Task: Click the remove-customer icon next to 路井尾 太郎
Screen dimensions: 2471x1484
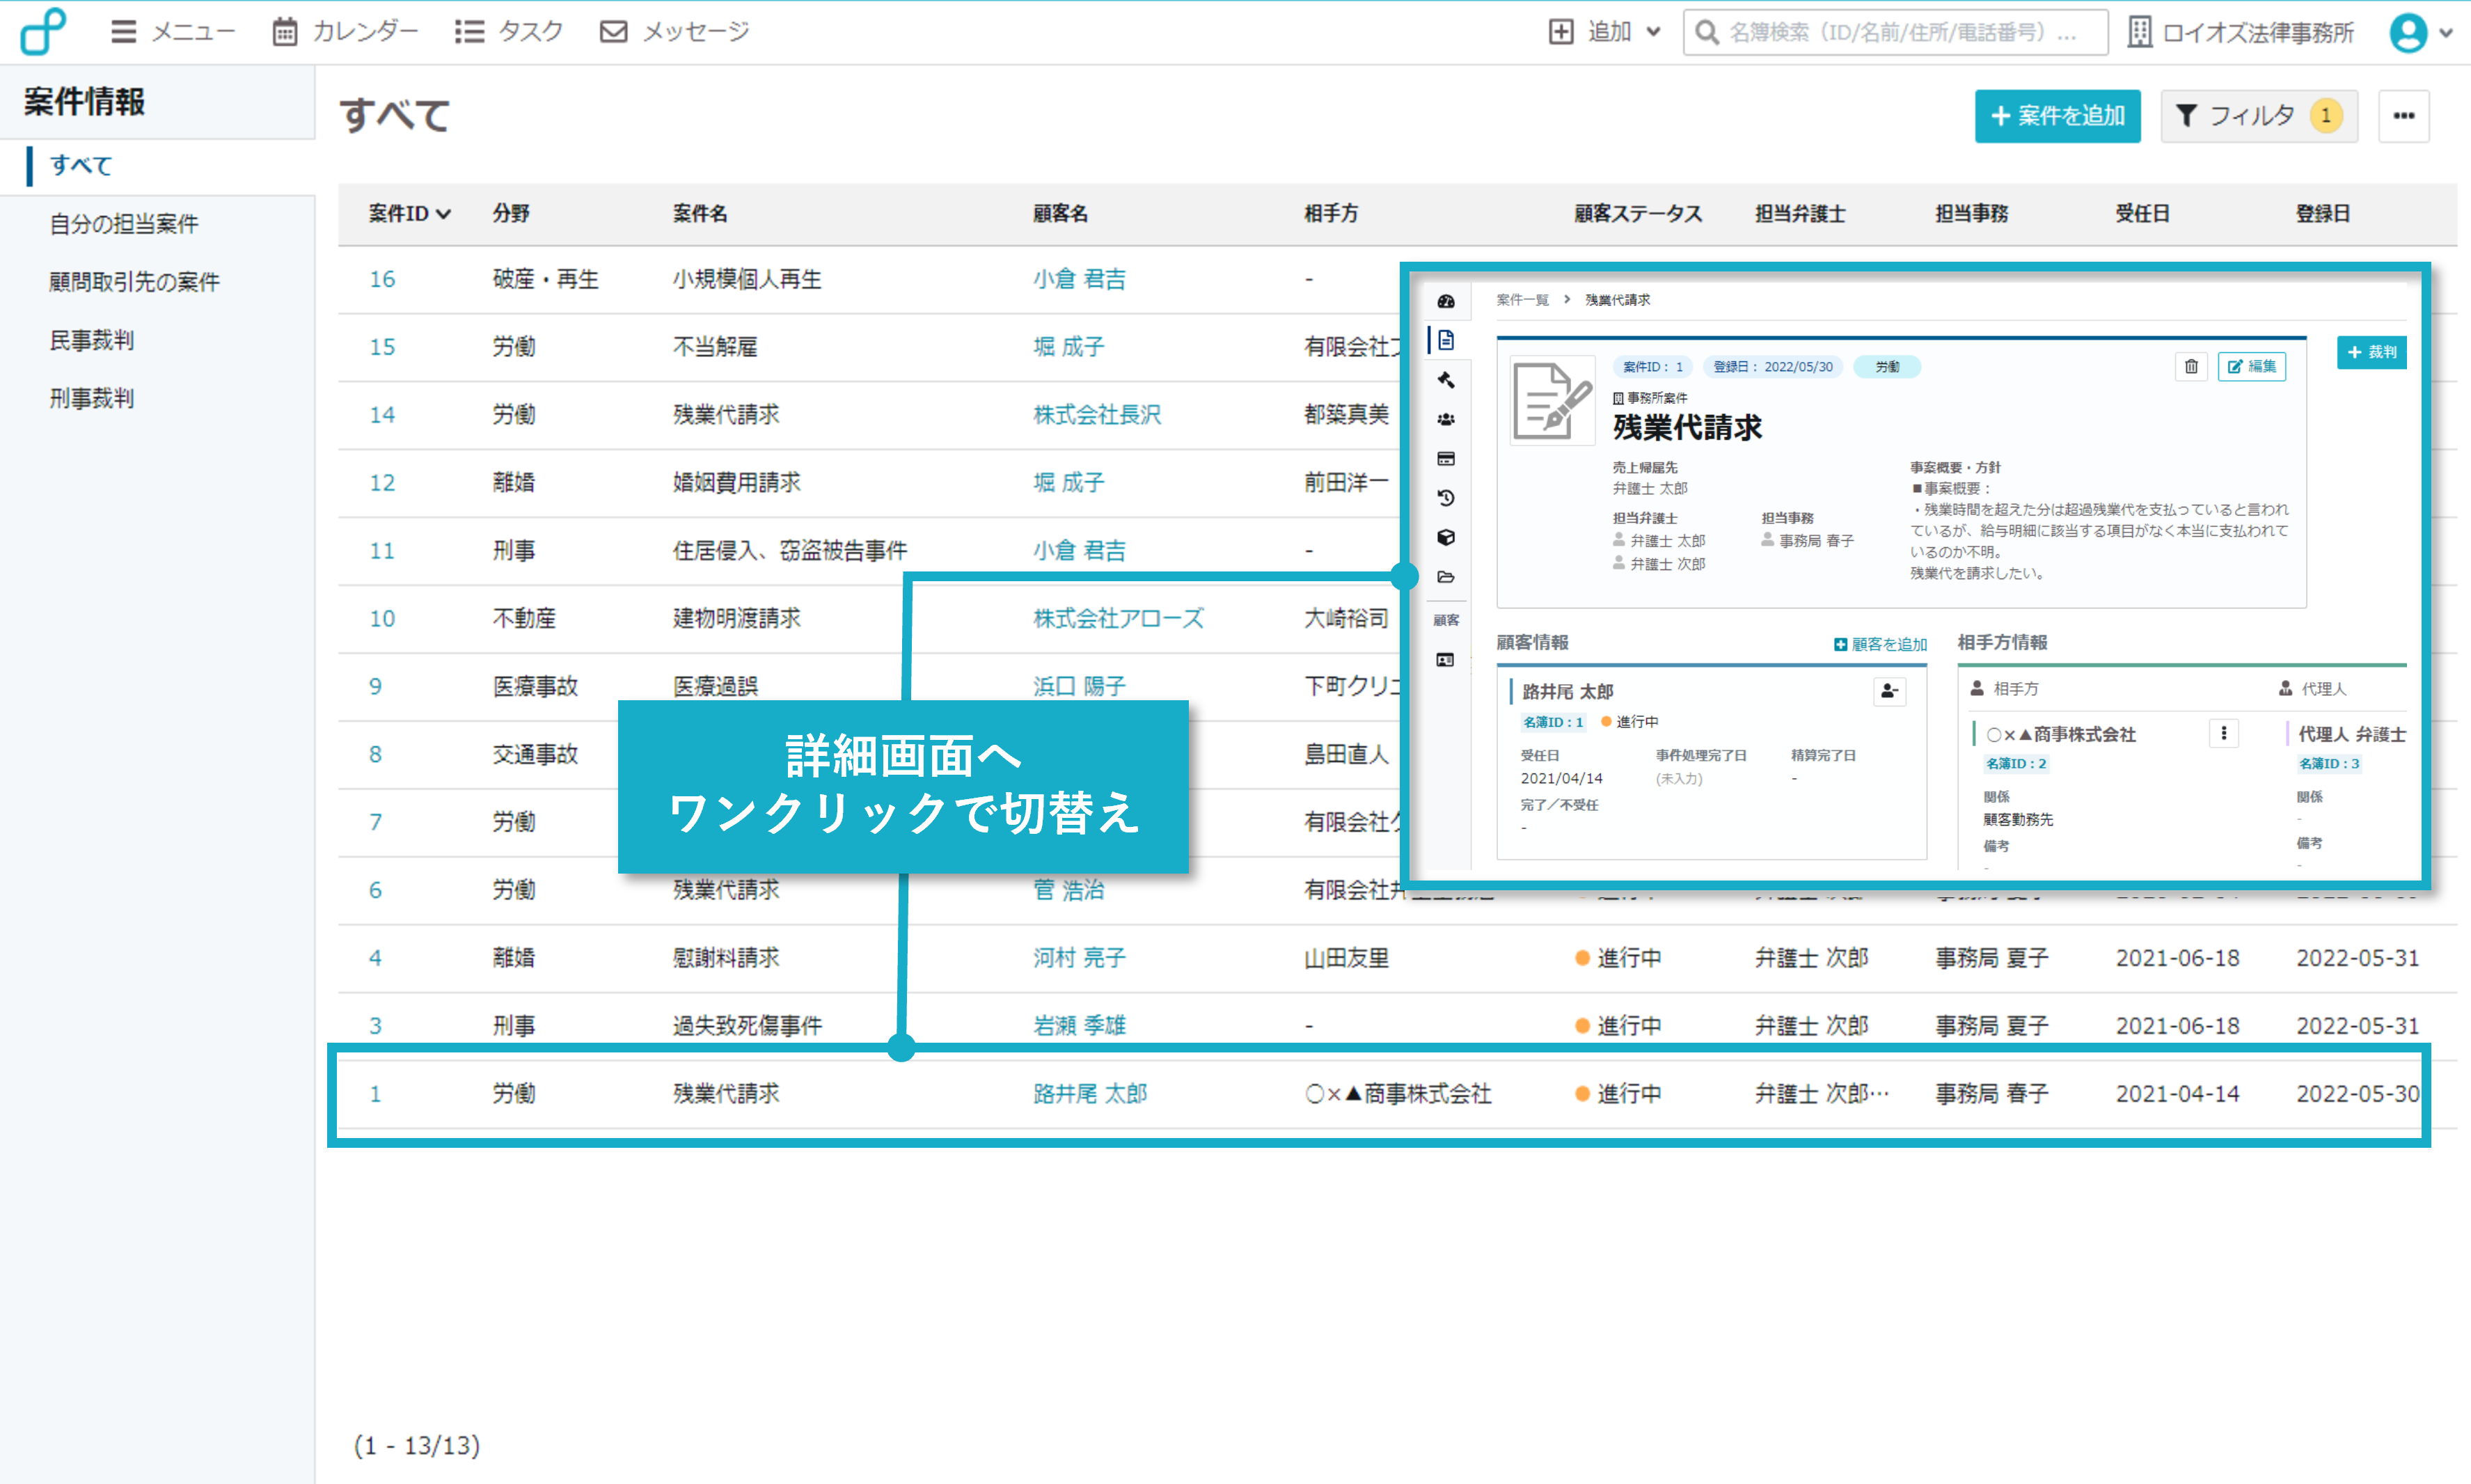Action: 1889,691
